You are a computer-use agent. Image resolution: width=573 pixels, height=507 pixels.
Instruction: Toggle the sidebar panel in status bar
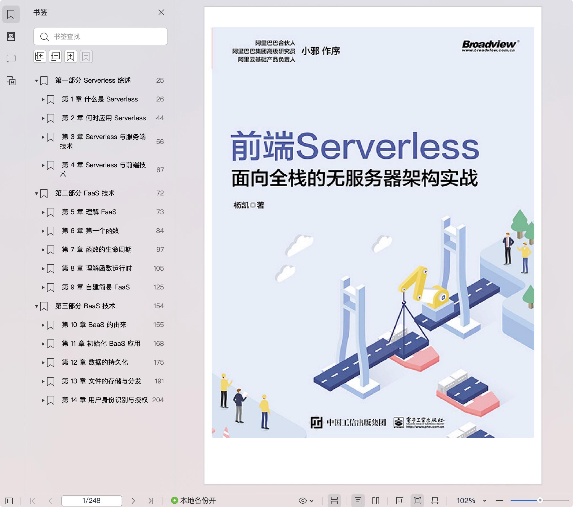[9, 501]
